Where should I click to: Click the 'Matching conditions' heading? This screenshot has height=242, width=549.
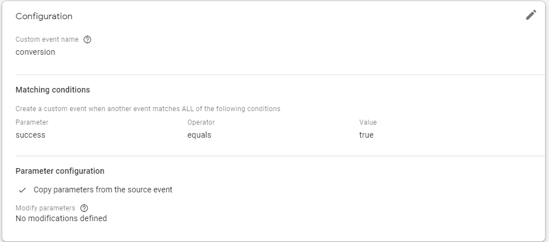click(53, 90)
